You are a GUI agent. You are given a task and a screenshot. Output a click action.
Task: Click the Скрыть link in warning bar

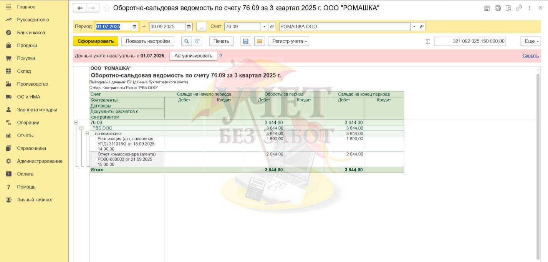pos(530,56)
